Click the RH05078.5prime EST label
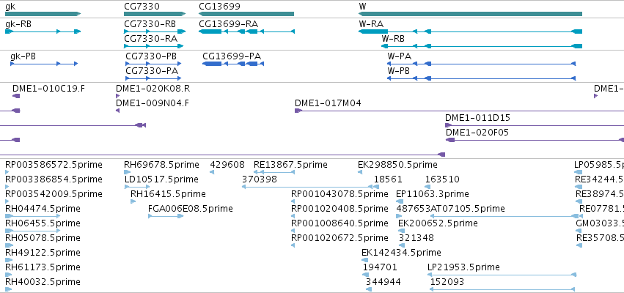Viewport: 624px width, 293px height. click(43, 238)
